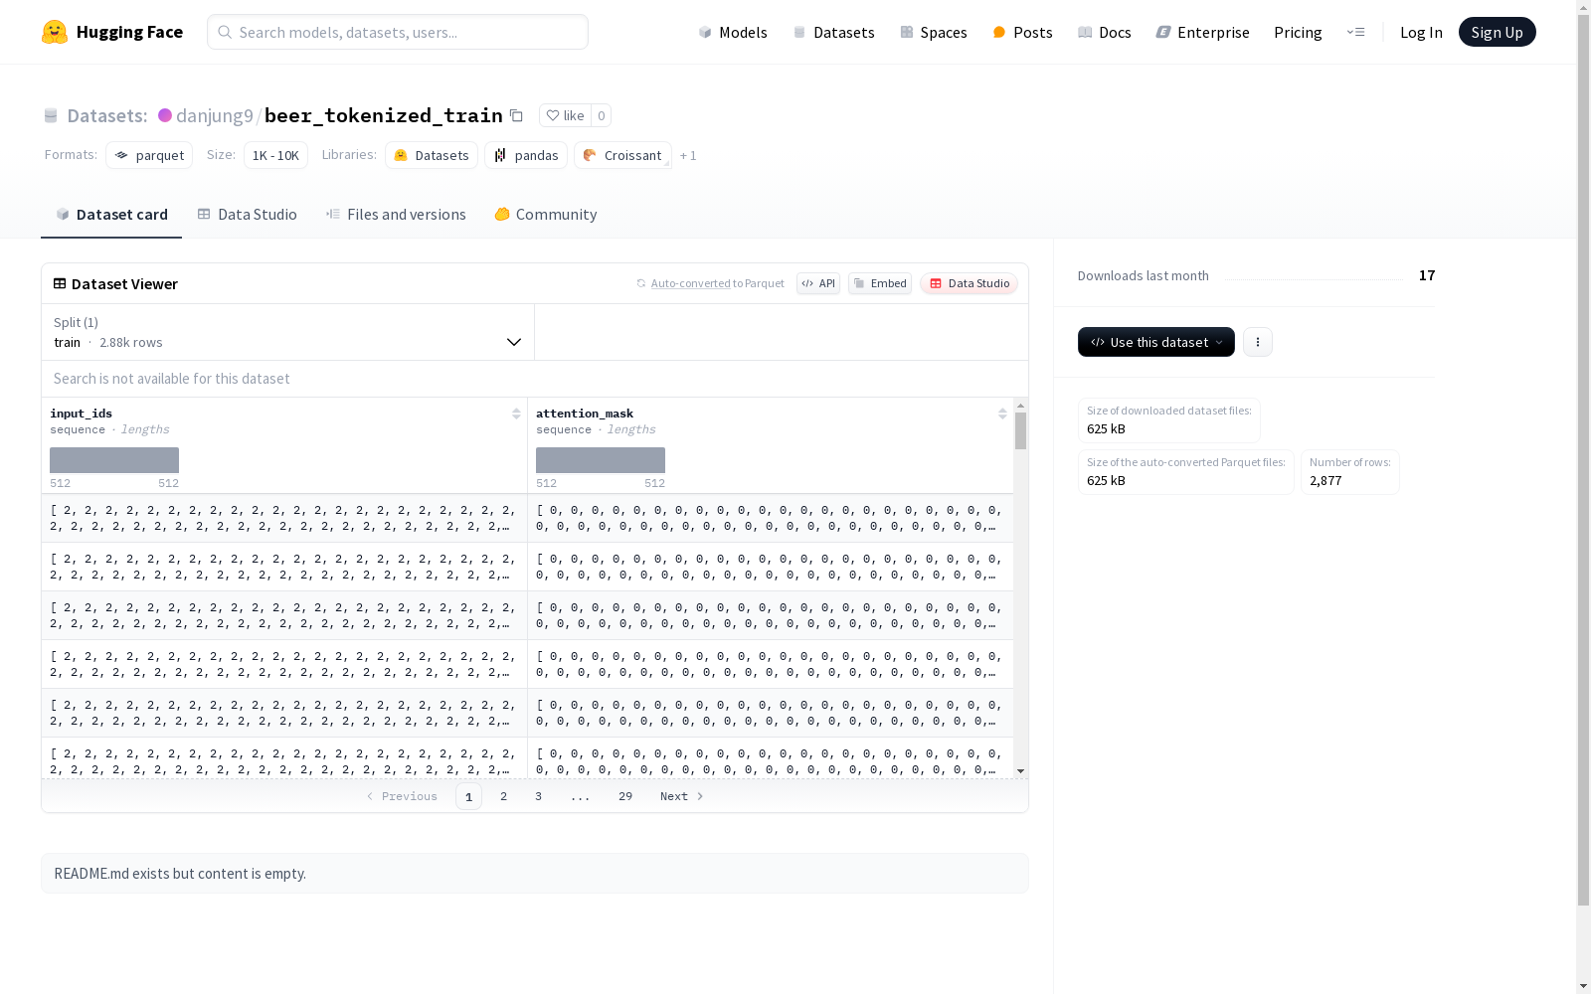Open Enterprise in the top navigation
Viewport: 1591px width, 994px height.
pyautogui.click(x=1203, y=32)
